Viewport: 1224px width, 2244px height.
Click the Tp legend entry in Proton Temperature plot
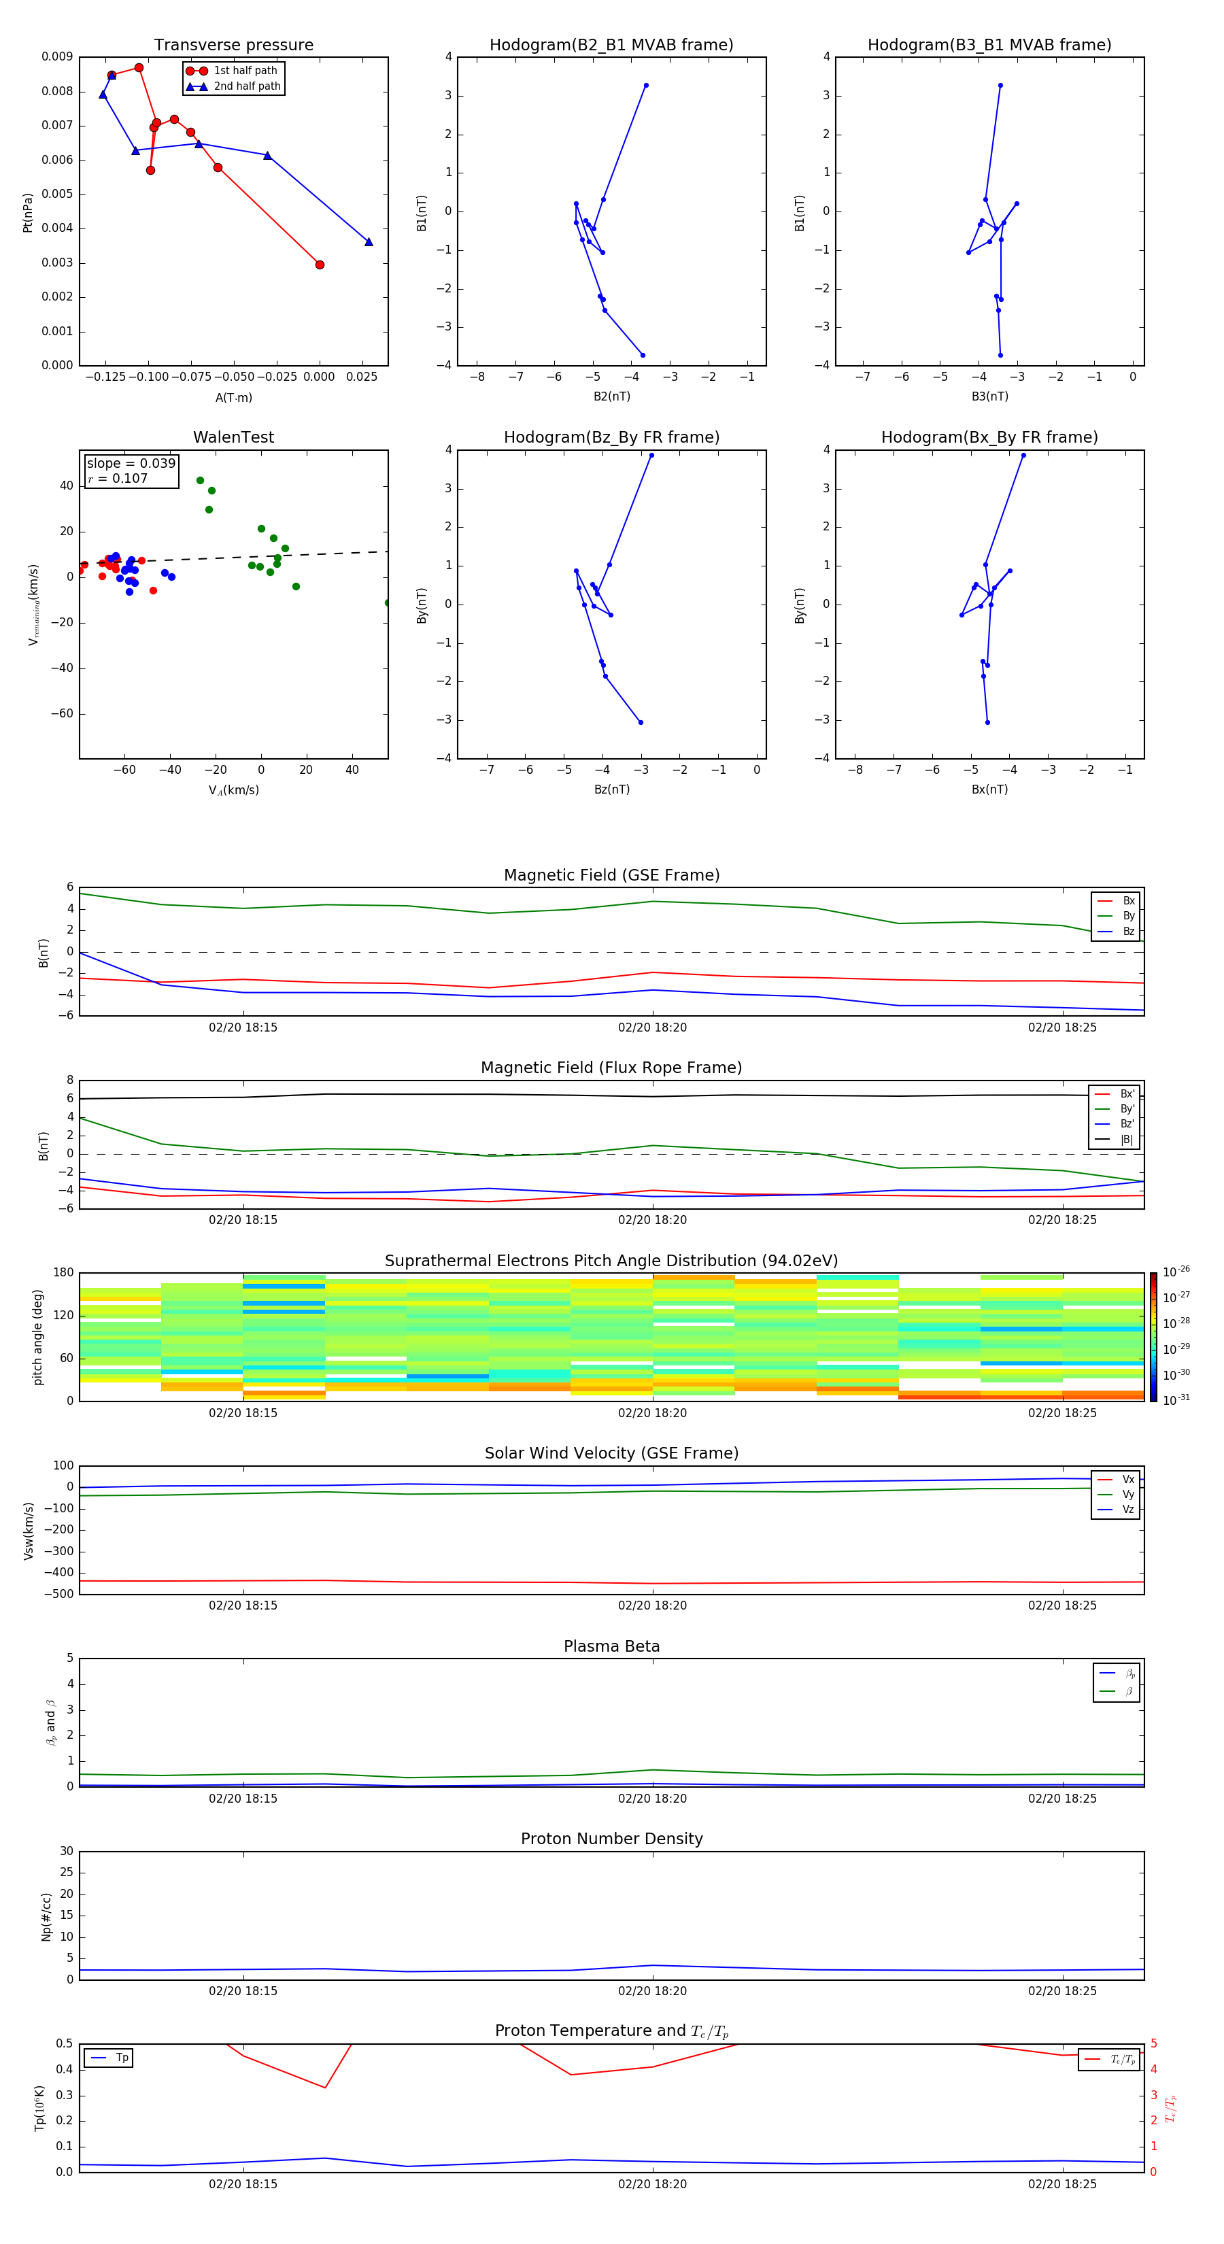tap(109, 2058)
